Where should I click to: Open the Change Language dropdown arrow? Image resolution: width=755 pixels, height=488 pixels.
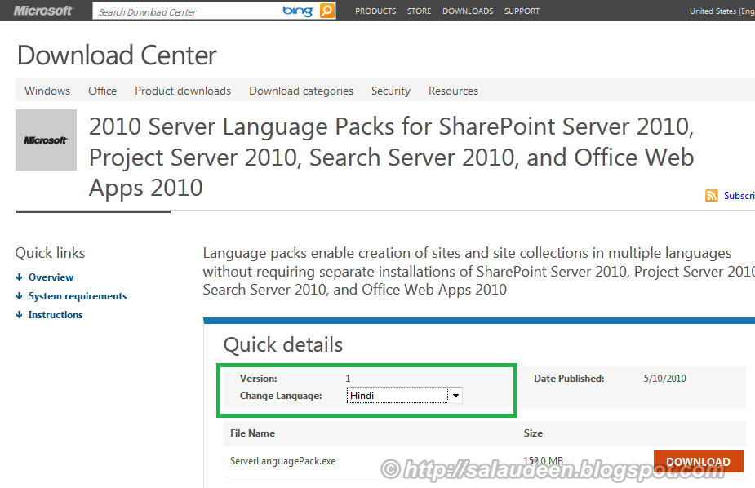(455, 396)
